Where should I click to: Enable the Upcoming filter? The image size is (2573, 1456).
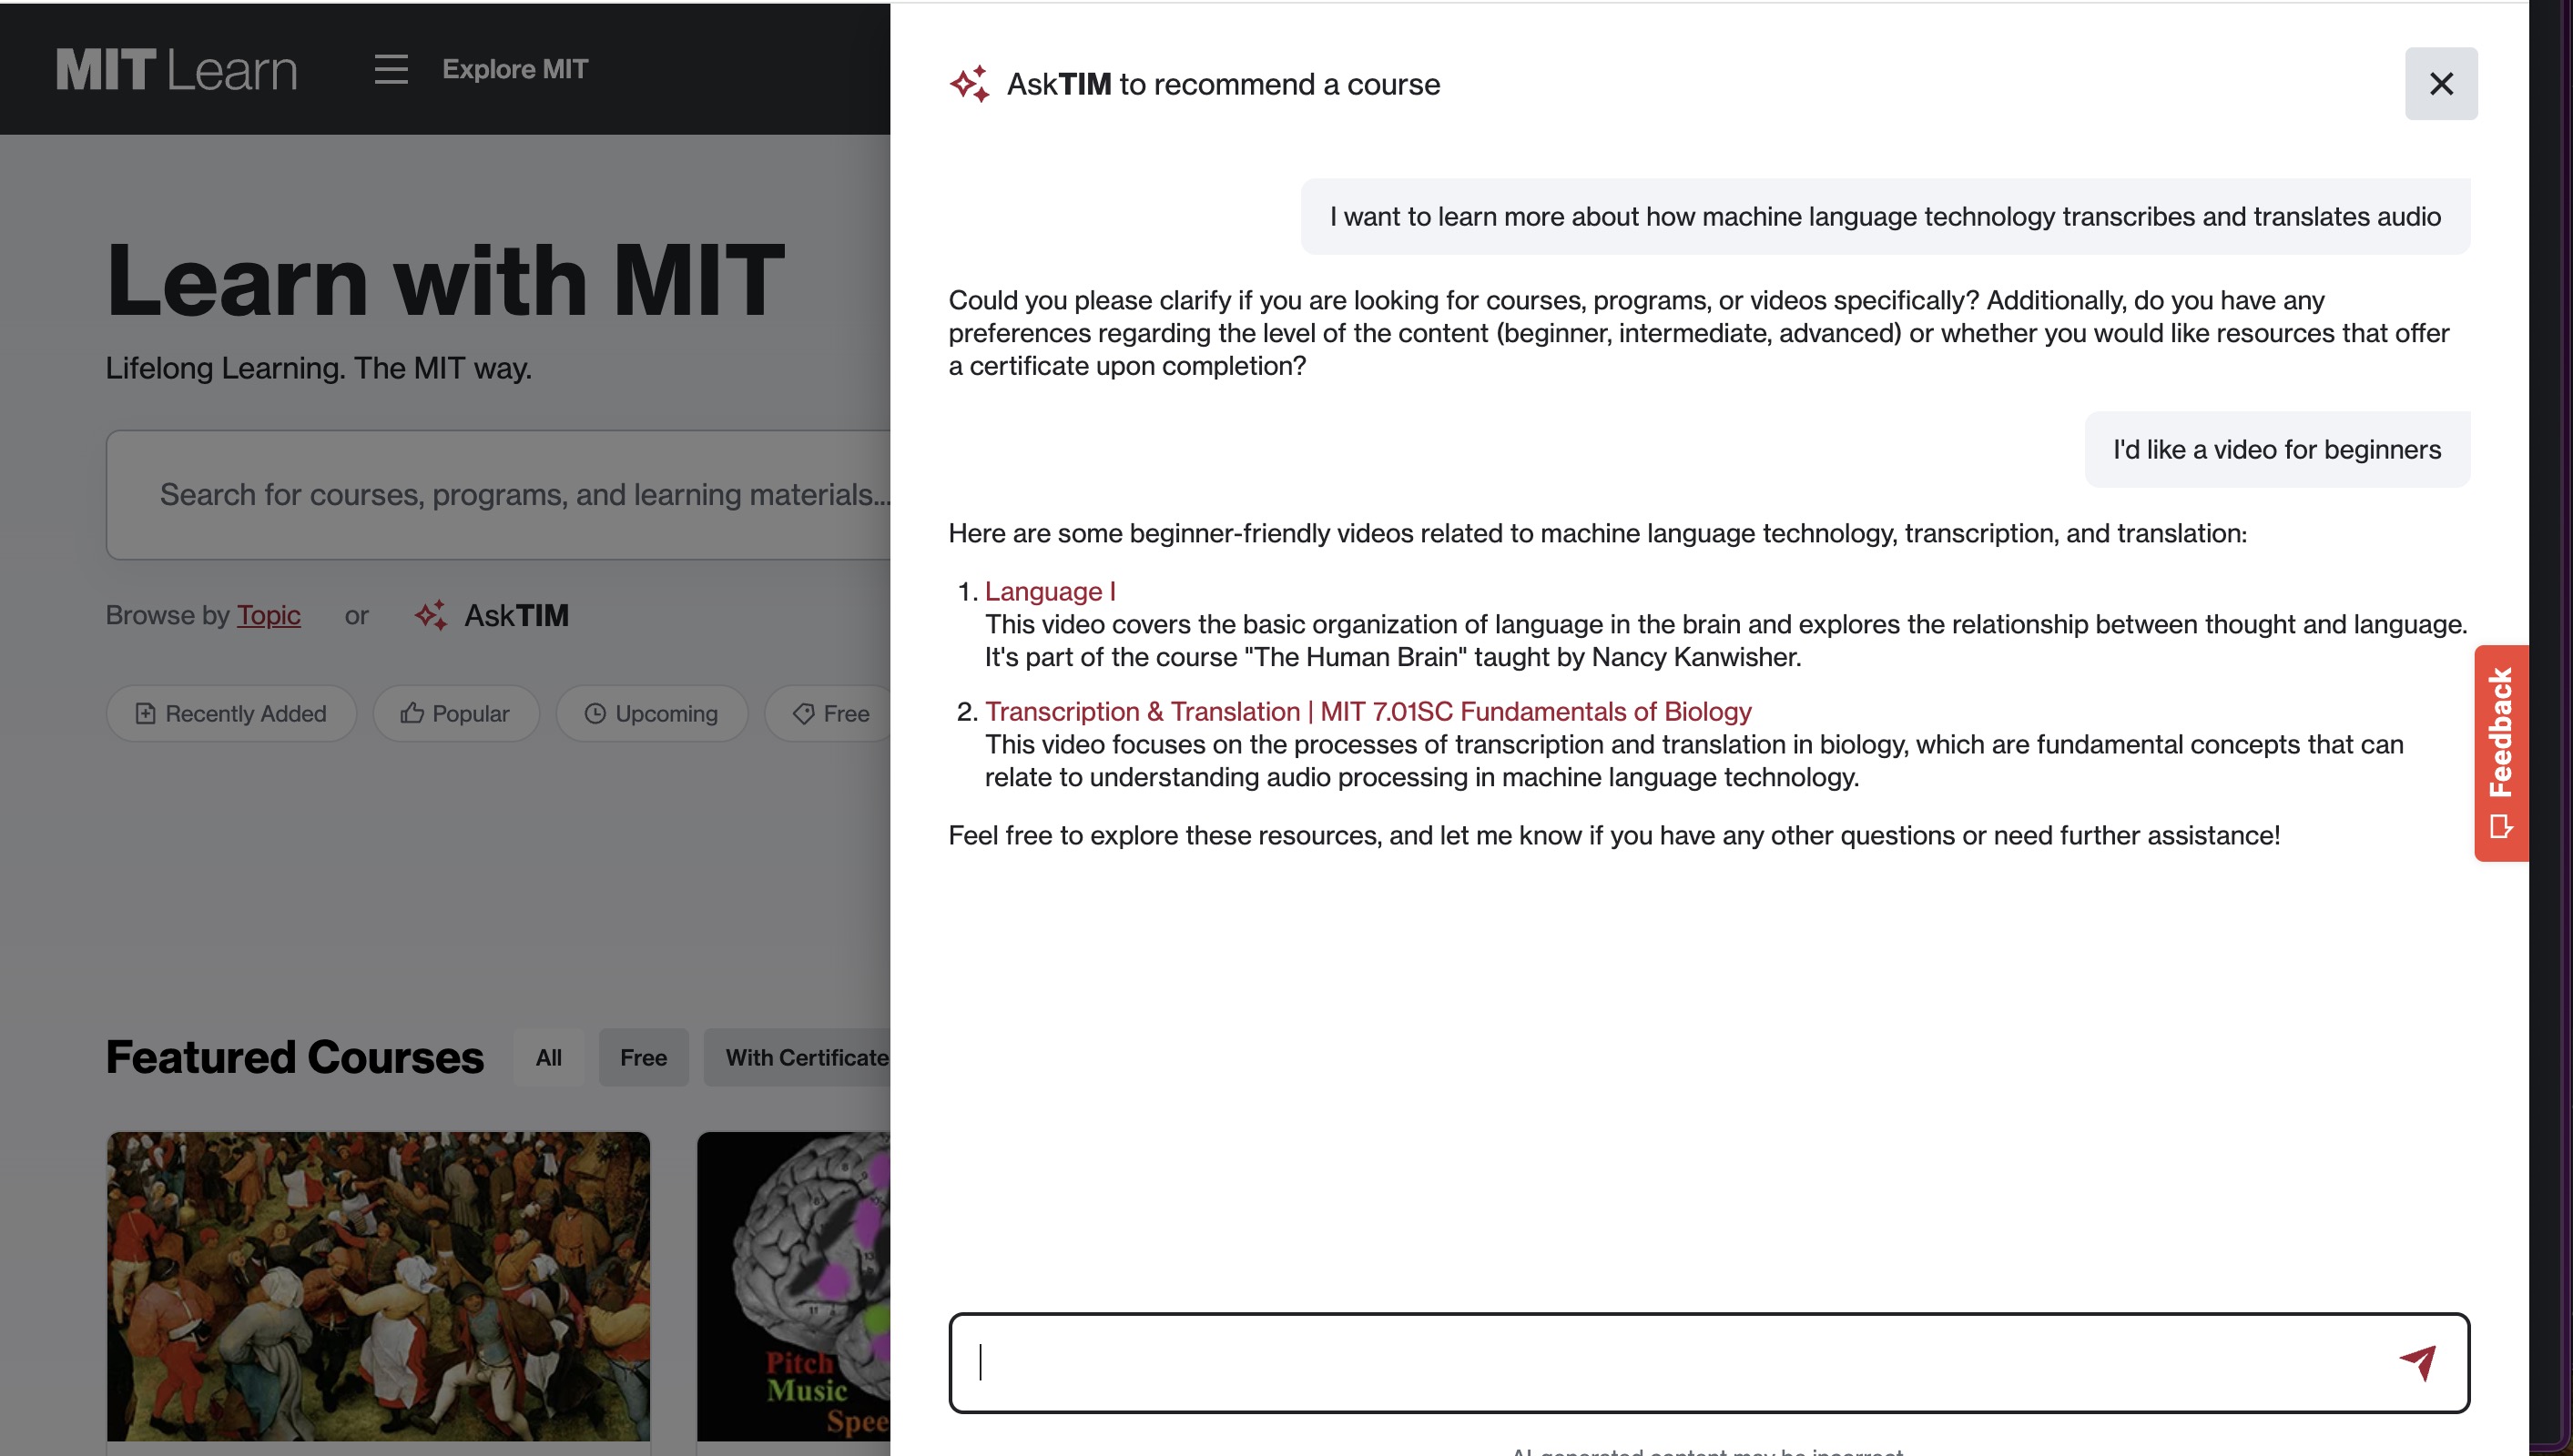(x=651, y=713)
